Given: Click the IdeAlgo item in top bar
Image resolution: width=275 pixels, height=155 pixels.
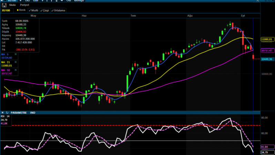Looking at the screenshot, I should (79, 1).
